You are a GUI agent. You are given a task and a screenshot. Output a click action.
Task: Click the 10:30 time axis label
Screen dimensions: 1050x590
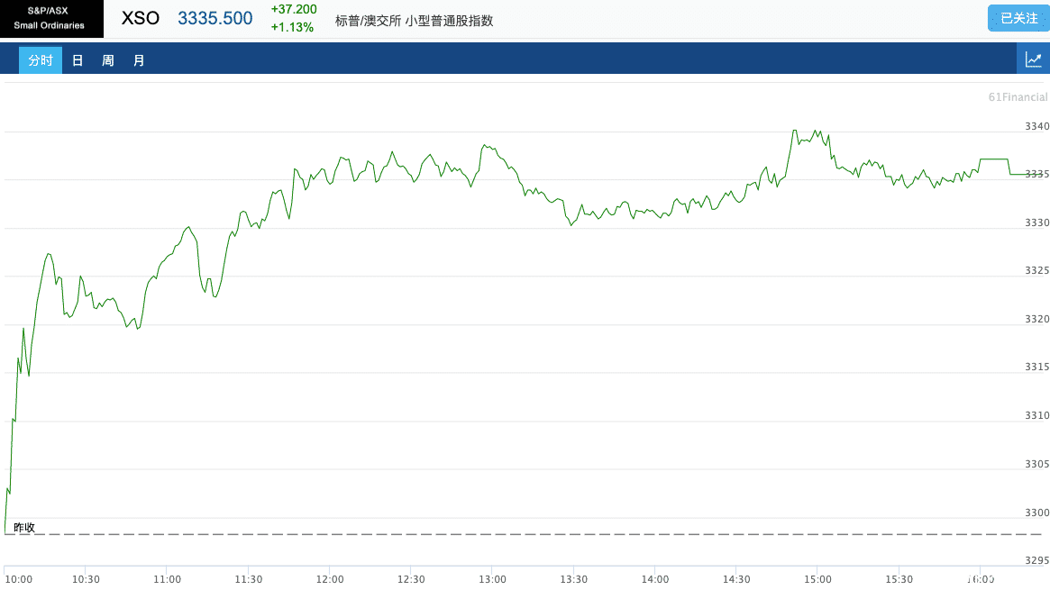point(86,579)
